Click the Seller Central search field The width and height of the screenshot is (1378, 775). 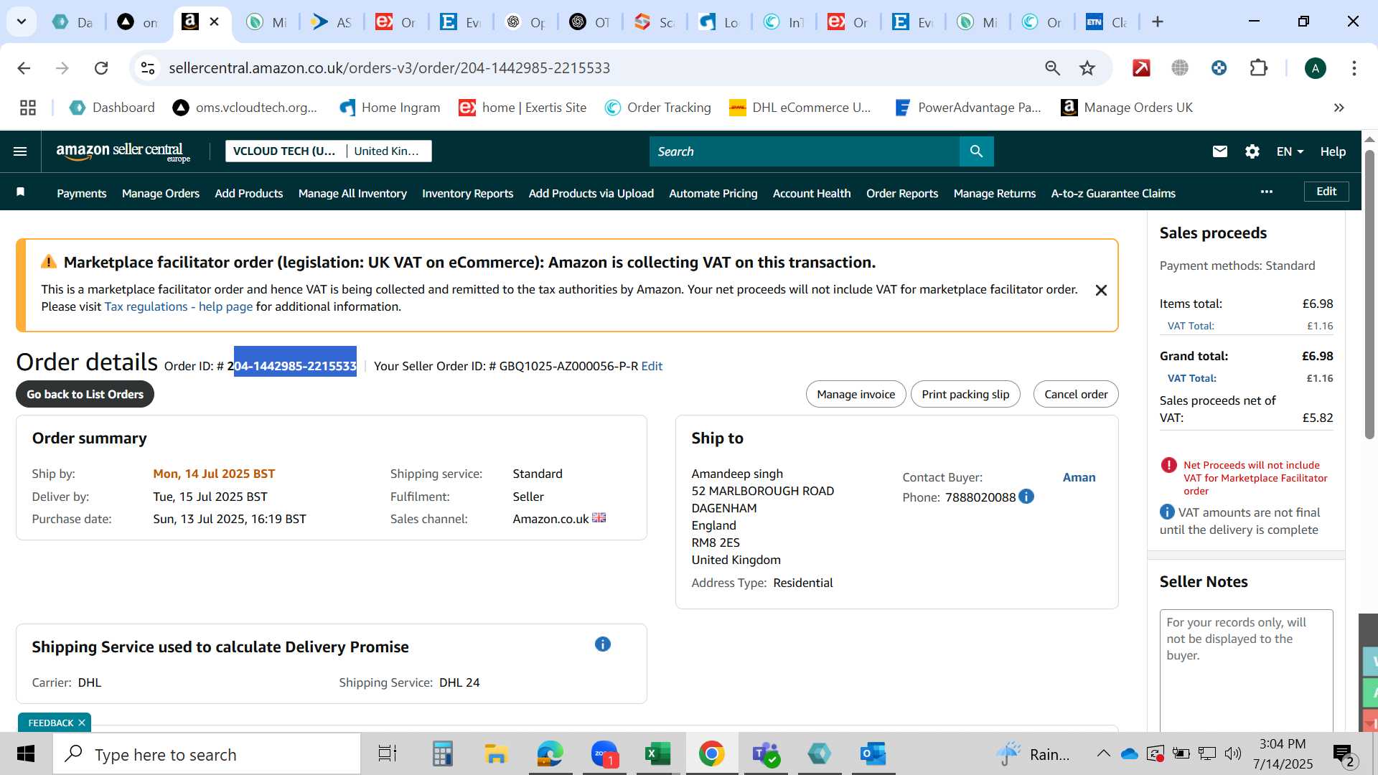pos(804,151)
